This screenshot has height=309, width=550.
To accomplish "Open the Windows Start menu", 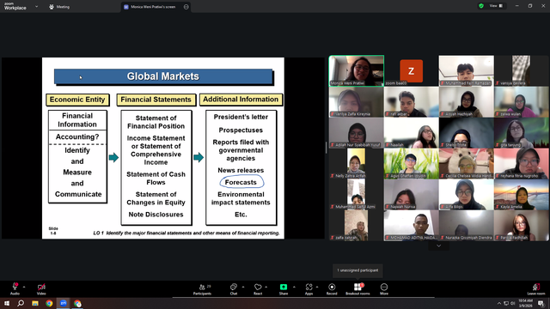I will [7, 303].
